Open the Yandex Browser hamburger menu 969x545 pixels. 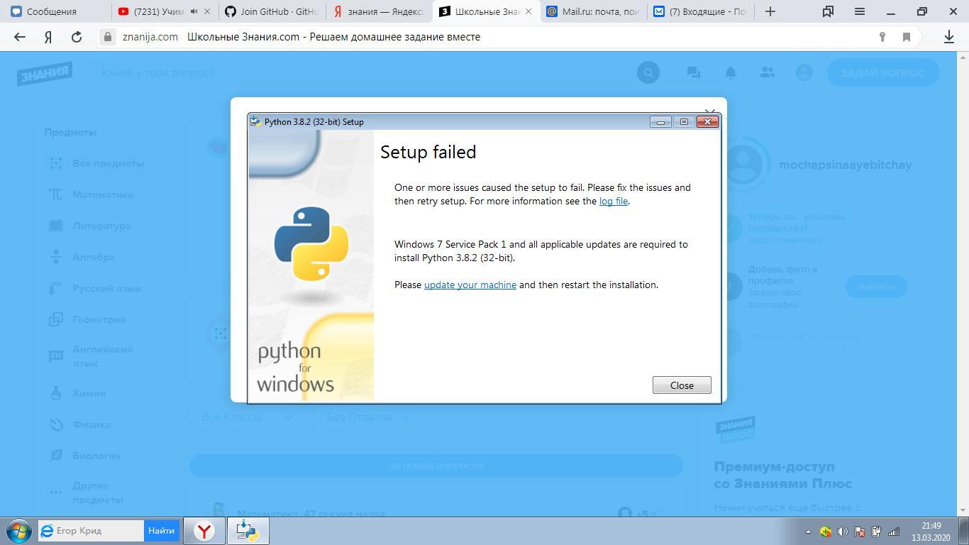coord(860,11)
